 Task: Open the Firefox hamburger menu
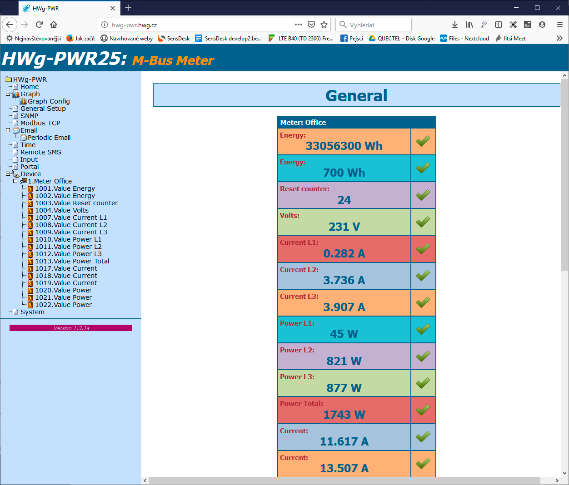(x=560, y=25)
